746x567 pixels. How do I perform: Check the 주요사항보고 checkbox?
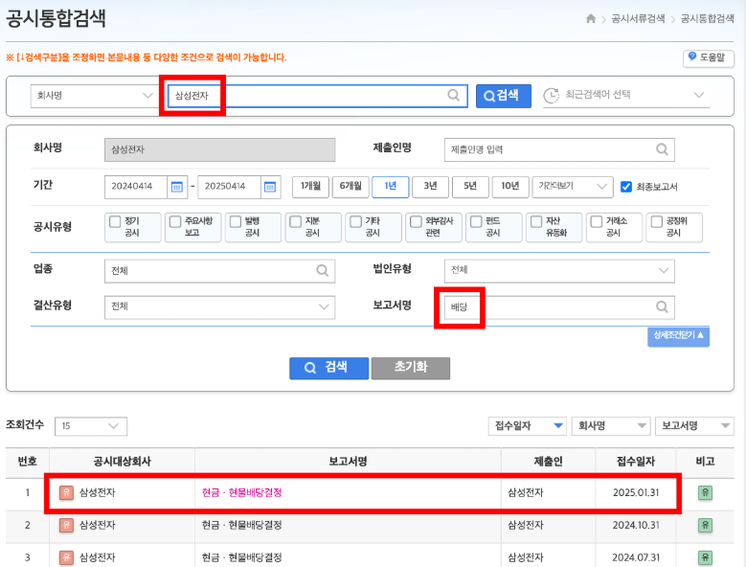175,221
